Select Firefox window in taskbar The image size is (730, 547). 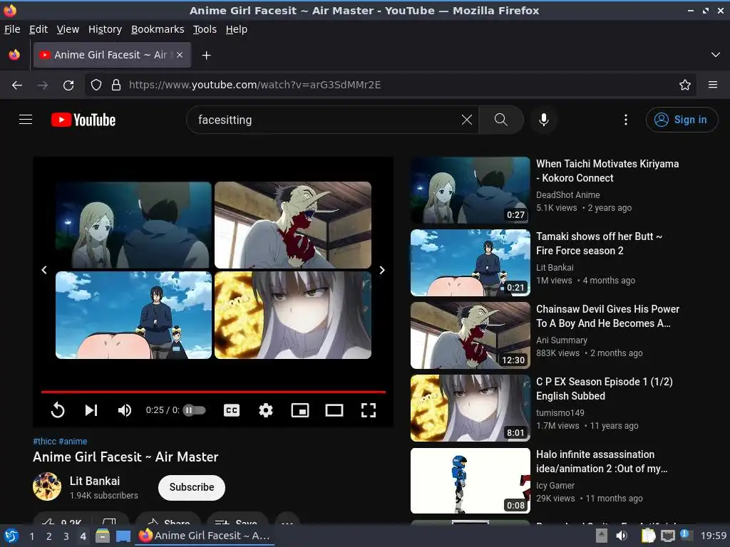click(x=205, y=536)
